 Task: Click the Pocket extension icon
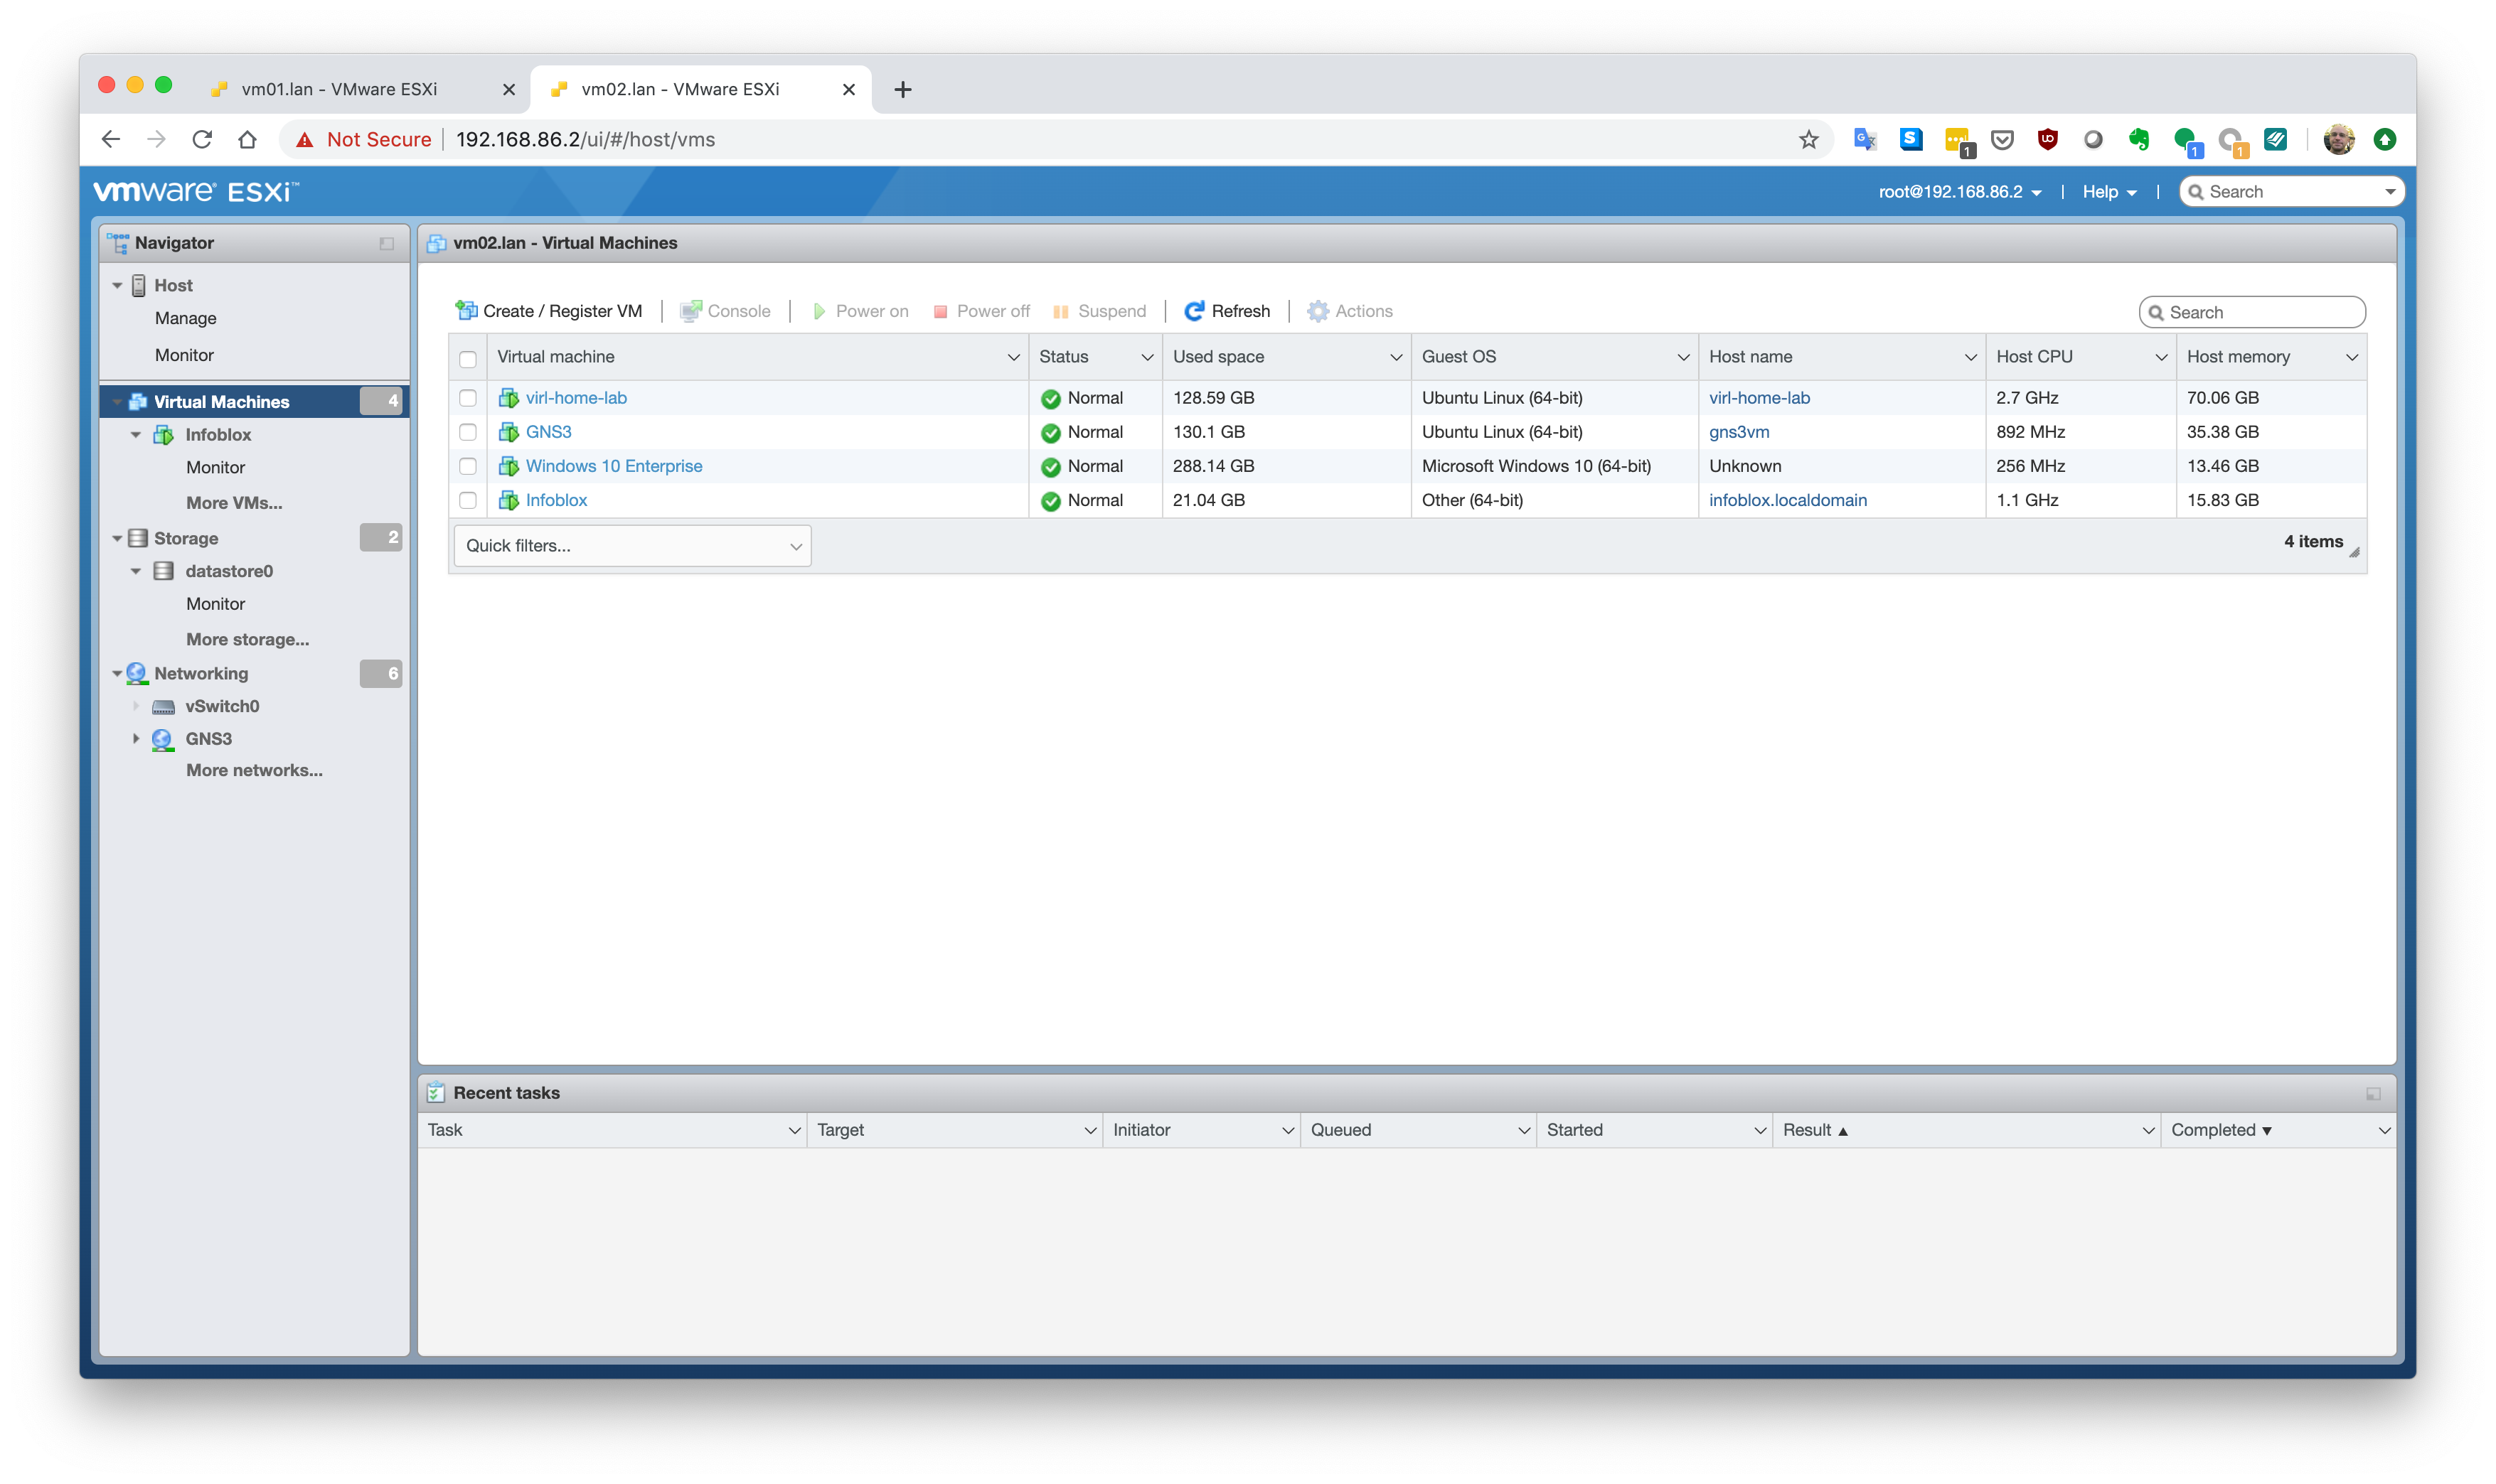click(2001, 139)
